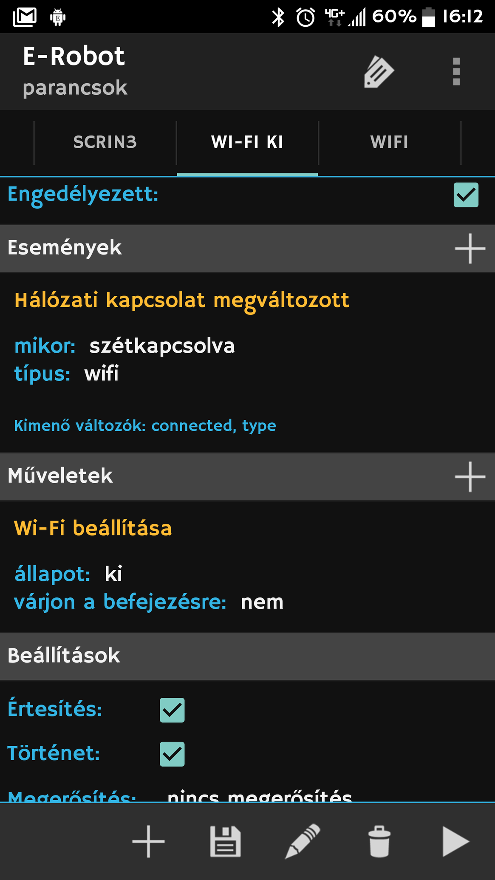The width and height of the screenshot is (495, 880).
Task: Change the állapot value ki
Action: 113,574
